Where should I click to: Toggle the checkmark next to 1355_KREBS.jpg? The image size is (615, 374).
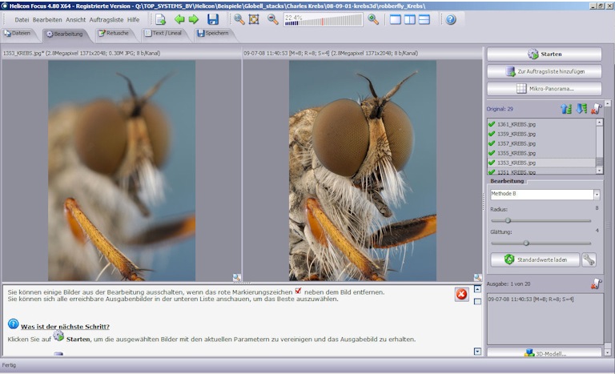[492, 153]
